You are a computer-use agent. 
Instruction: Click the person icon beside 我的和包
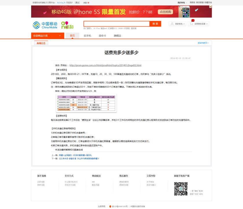[x=172, y=24]
